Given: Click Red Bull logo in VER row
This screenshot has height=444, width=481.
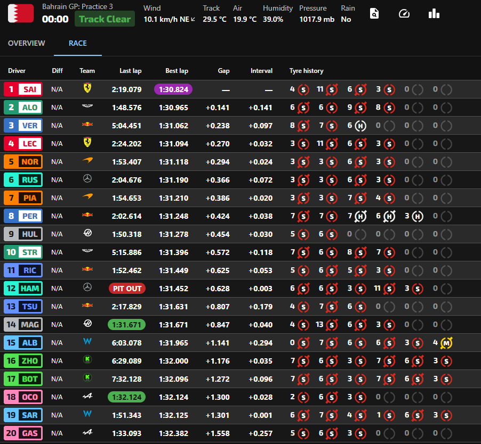Looking at the screenshot, I should tap(87, 125).
